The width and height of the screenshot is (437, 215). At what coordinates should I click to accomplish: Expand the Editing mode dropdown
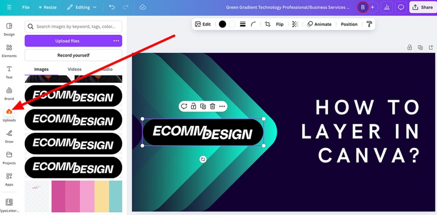82,7
